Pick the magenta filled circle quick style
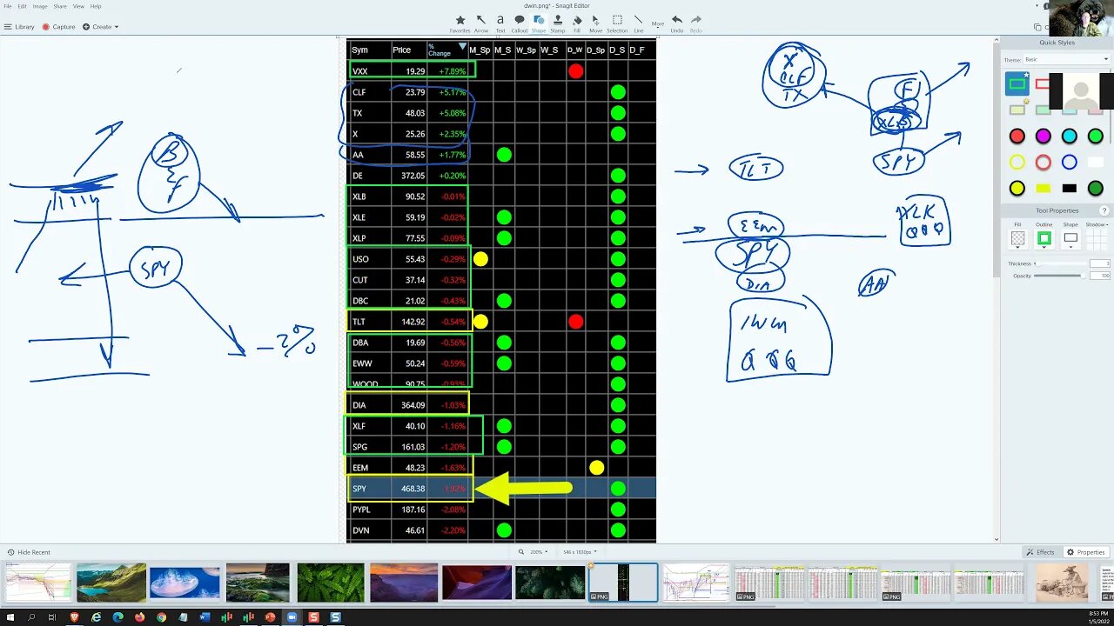 click(x=1044, y=136)
